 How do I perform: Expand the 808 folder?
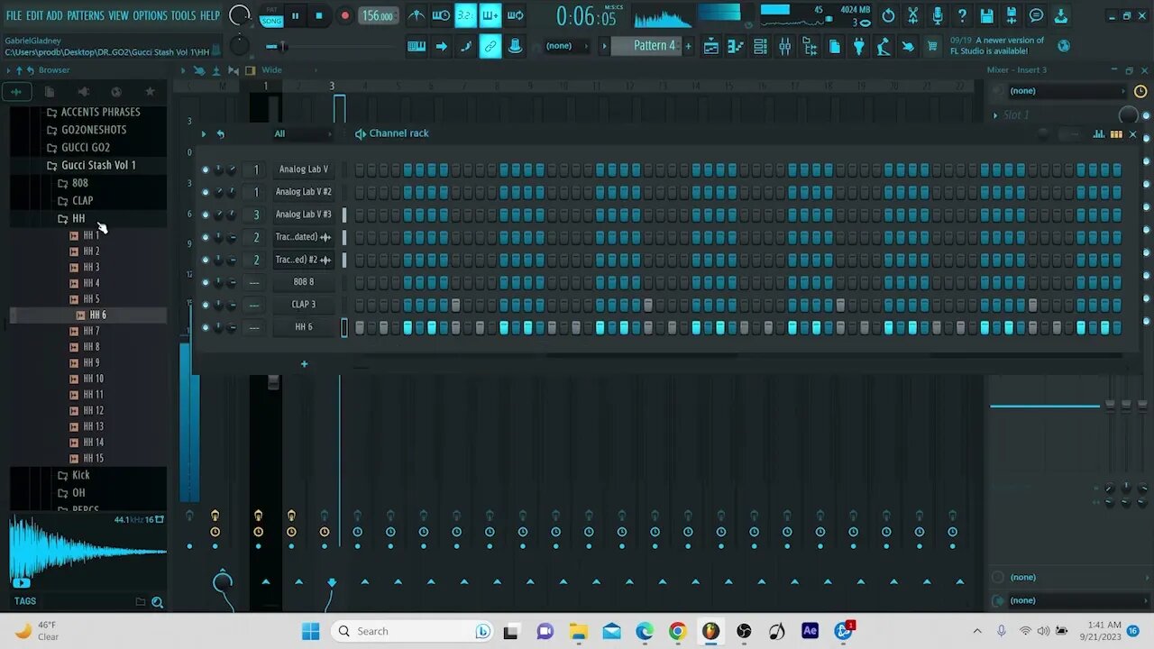pyautogui.click(x=73, y=184)
